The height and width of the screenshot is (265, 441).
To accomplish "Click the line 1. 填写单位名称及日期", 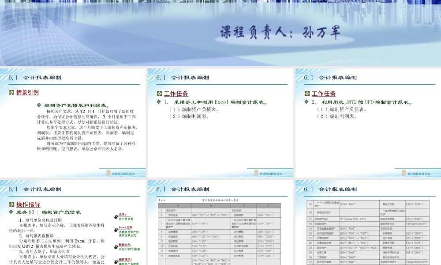I will (x=40, y=220).
